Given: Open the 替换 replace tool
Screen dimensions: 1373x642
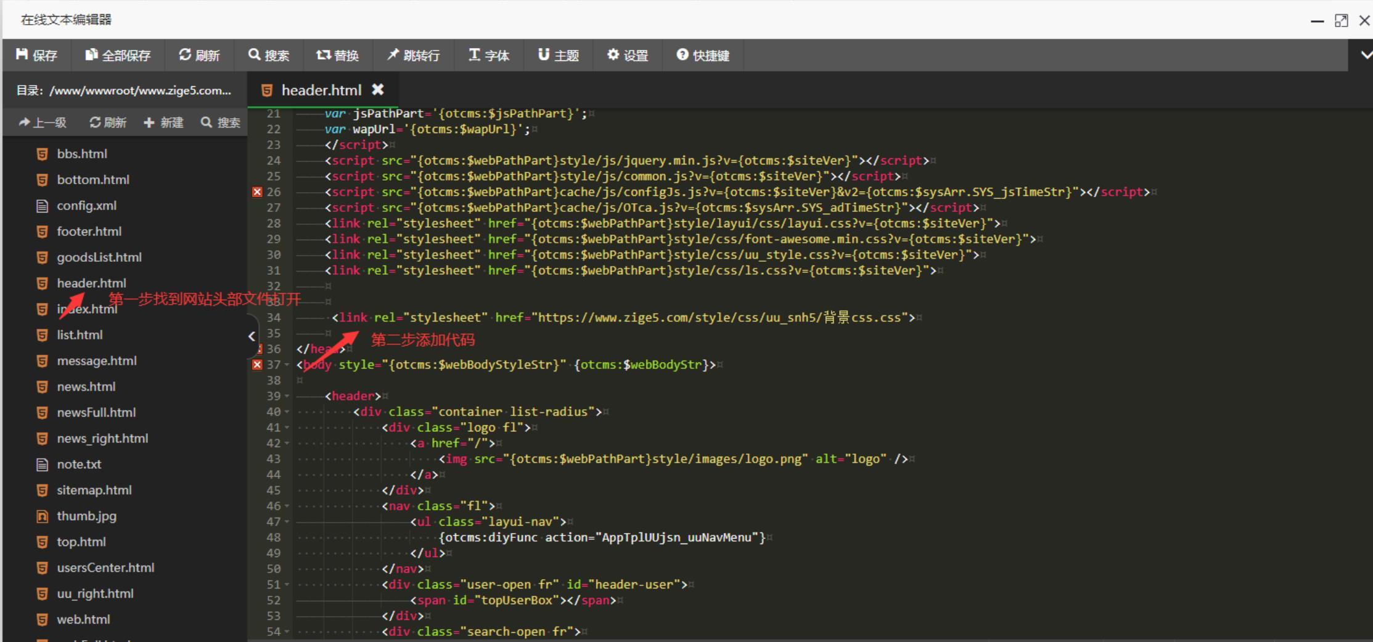Looking at the screenshot, I should pos(337,55).
